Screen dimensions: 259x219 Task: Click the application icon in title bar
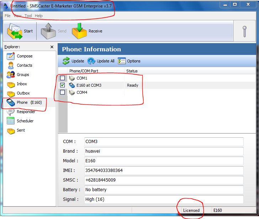[x=6, y=6]
